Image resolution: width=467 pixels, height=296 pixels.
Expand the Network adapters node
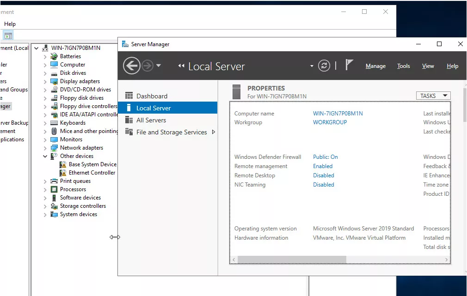[45, 148]
